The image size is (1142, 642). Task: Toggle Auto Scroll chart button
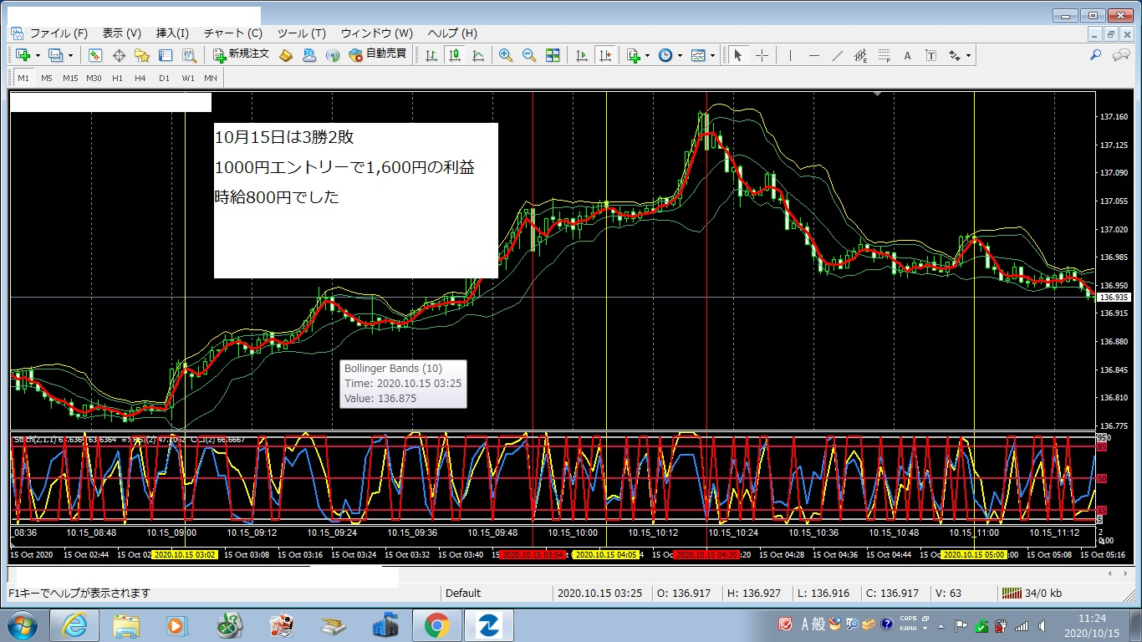[x=583, y=55]
